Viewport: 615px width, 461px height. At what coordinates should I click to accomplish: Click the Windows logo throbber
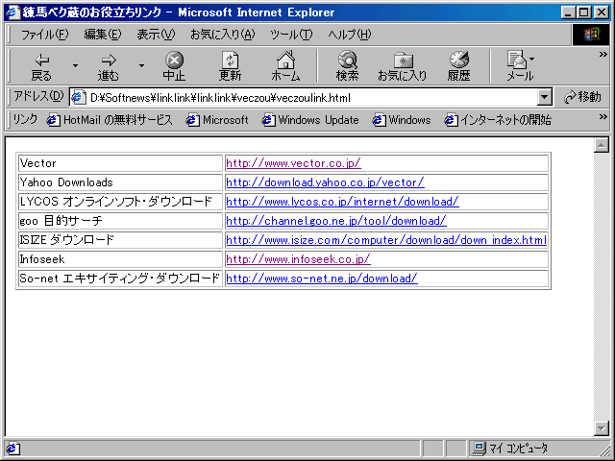[x=590, y=35]
